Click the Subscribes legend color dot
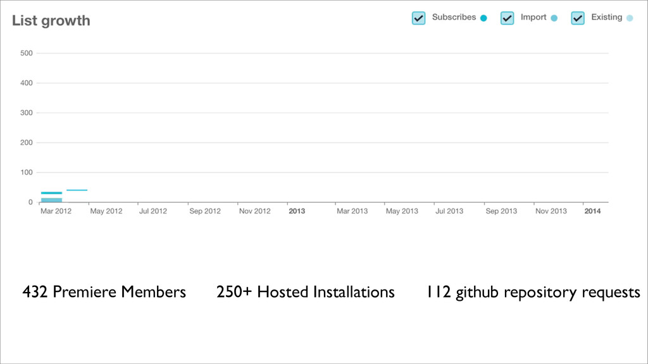The height and width of the screenshot is (364, 648). pos(483,18)
